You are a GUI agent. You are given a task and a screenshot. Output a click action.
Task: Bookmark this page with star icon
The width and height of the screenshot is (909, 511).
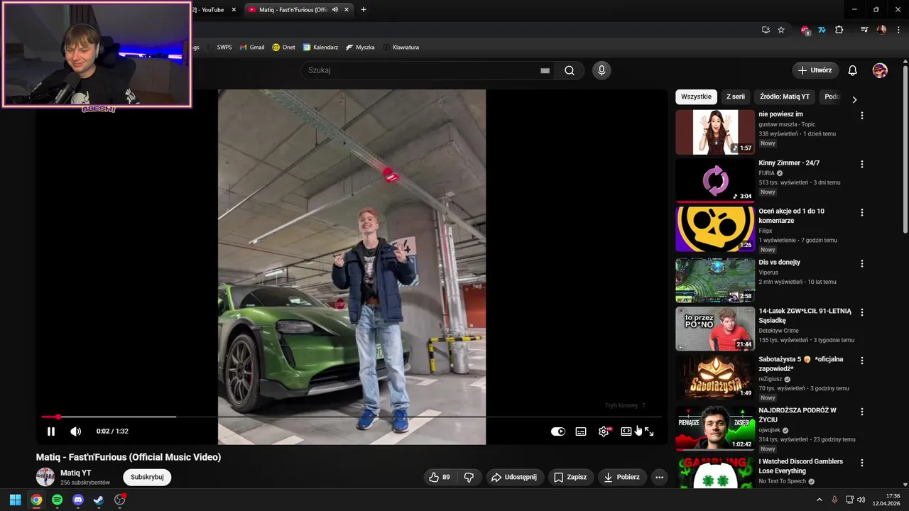(x=781, y=30)
